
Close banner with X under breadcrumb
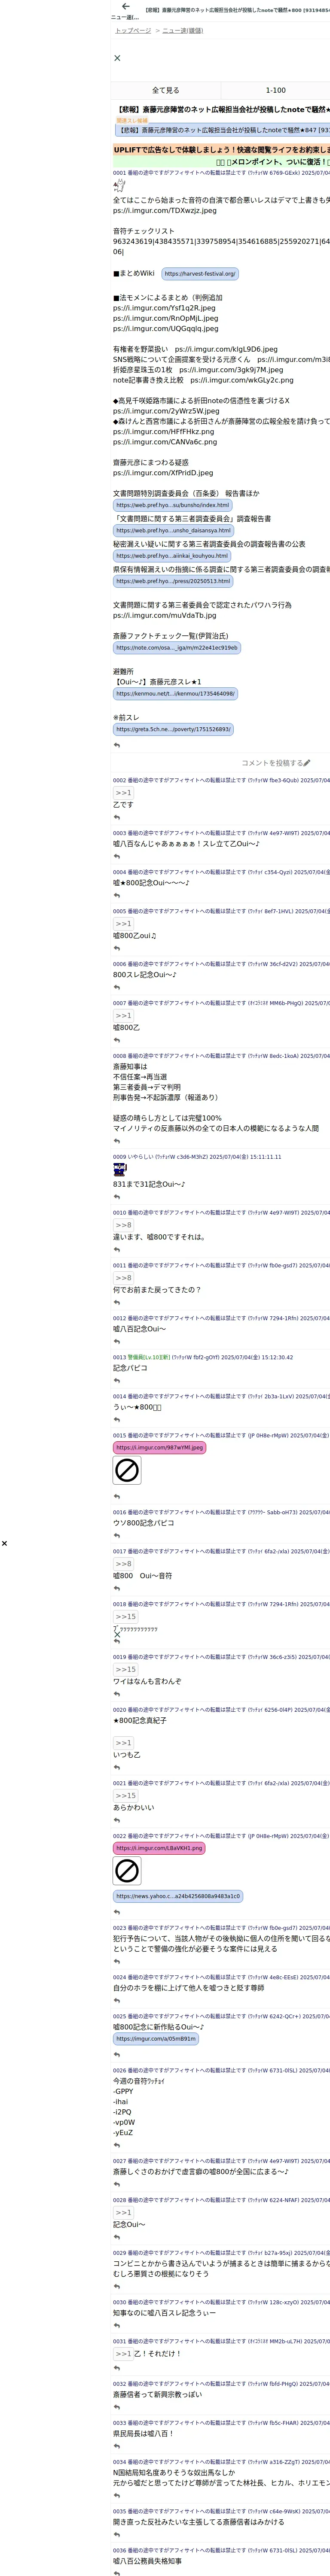[117, 58]
